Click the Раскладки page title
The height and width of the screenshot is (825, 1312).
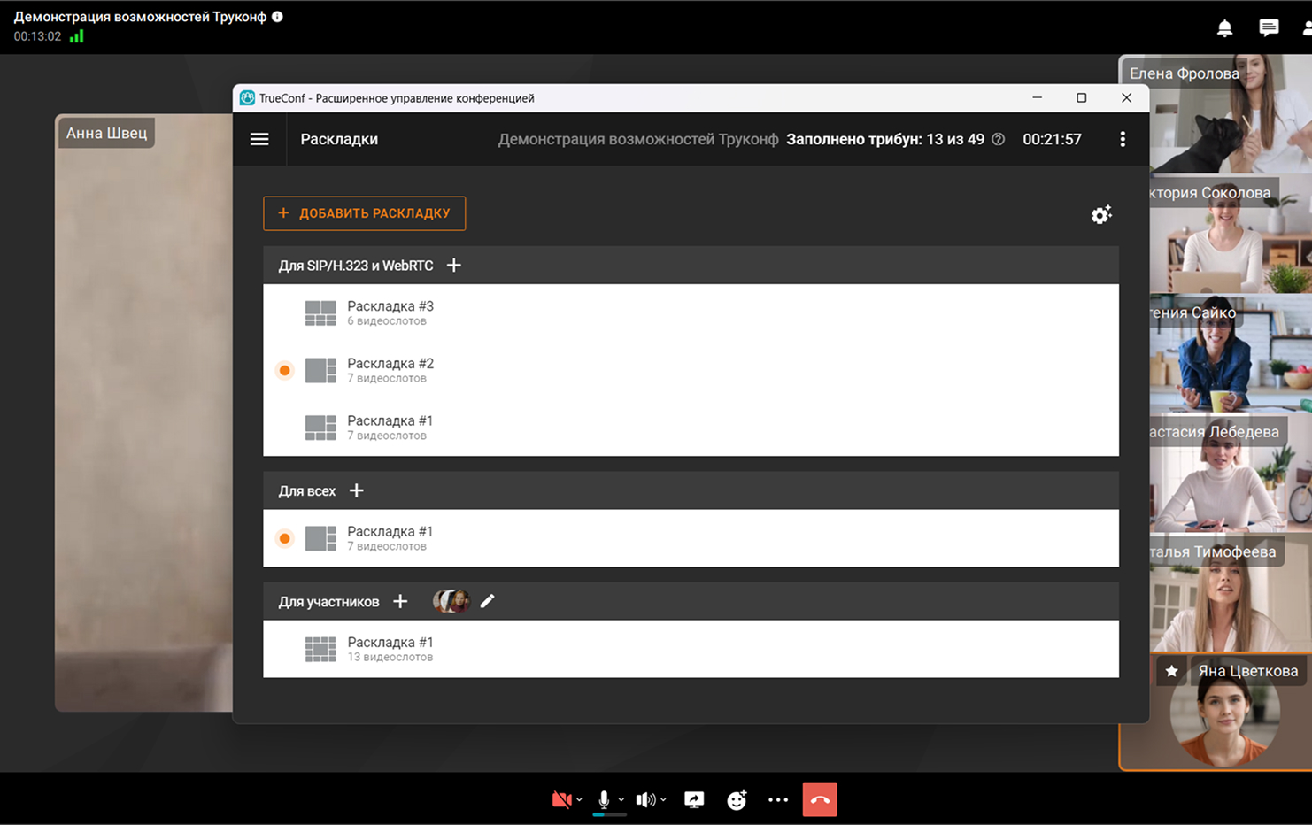pos(339,139)
